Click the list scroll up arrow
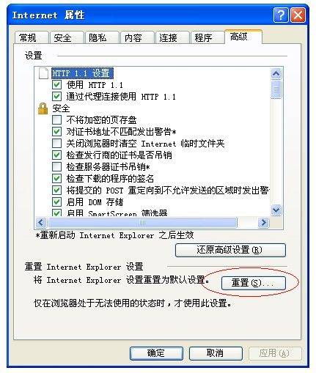This screenshot has width=316, height=373. click(x=276, y=73)
